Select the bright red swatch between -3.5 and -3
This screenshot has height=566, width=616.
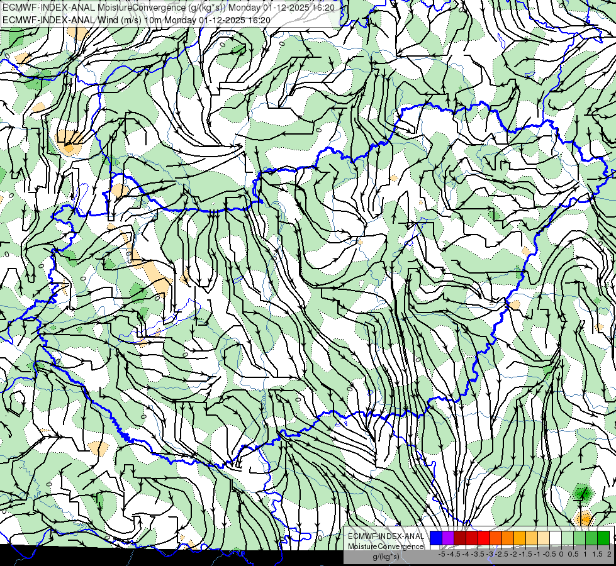(484, 538)
